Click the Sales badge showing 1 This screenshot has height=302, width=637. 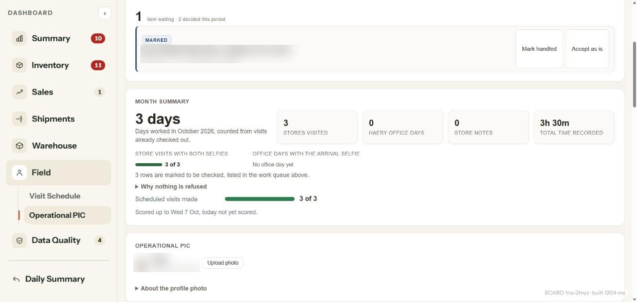100,92
